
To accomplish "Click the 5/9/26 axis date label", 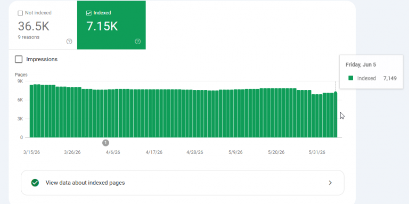I will coord(235,152).
